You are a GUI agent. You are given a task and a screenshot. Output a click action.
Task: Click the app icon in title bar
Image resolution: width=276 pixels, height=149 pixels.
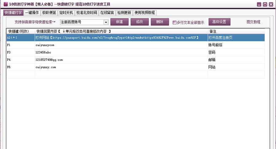pos(6,4)
